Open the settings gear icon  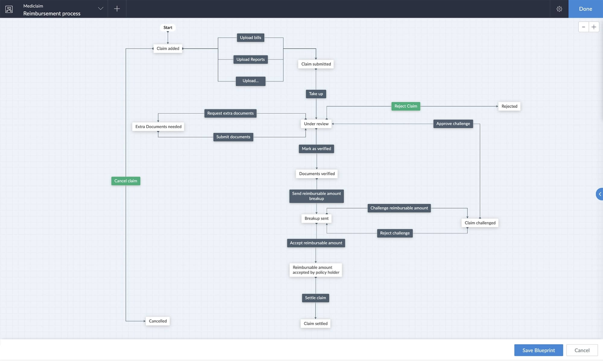pos(559,9)
